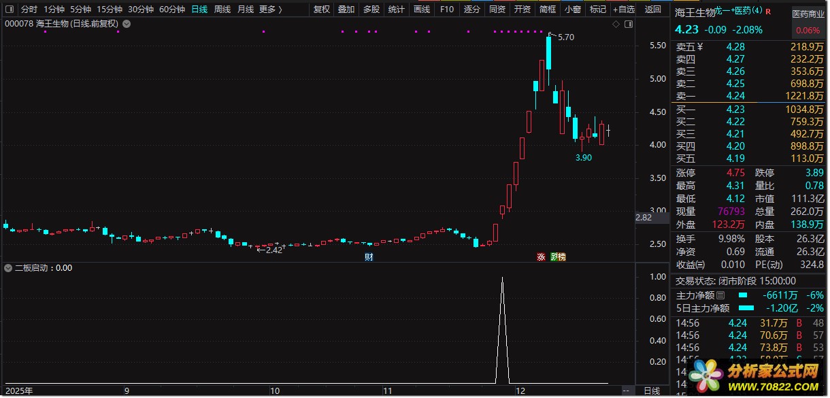Click the 交易状态 闭市阶段 status line
The width and height of the screenshot is (830, 398).
pos(735,281)
